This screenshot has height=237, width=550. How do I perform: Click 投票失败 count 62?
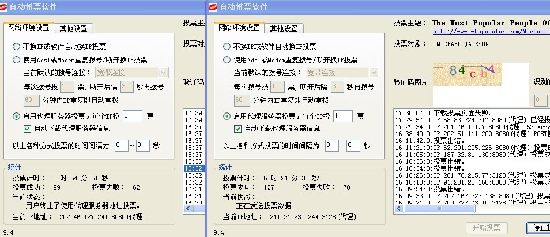[136, 187]
